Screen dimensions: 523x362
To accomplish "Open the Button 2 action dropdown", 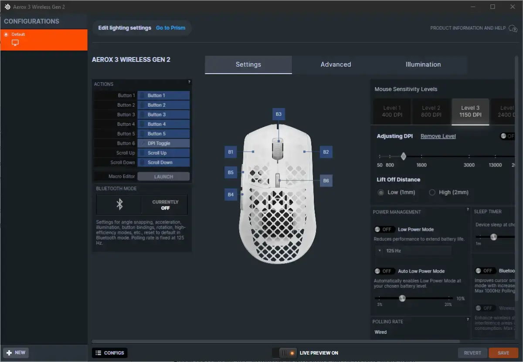I will [163, 105].
